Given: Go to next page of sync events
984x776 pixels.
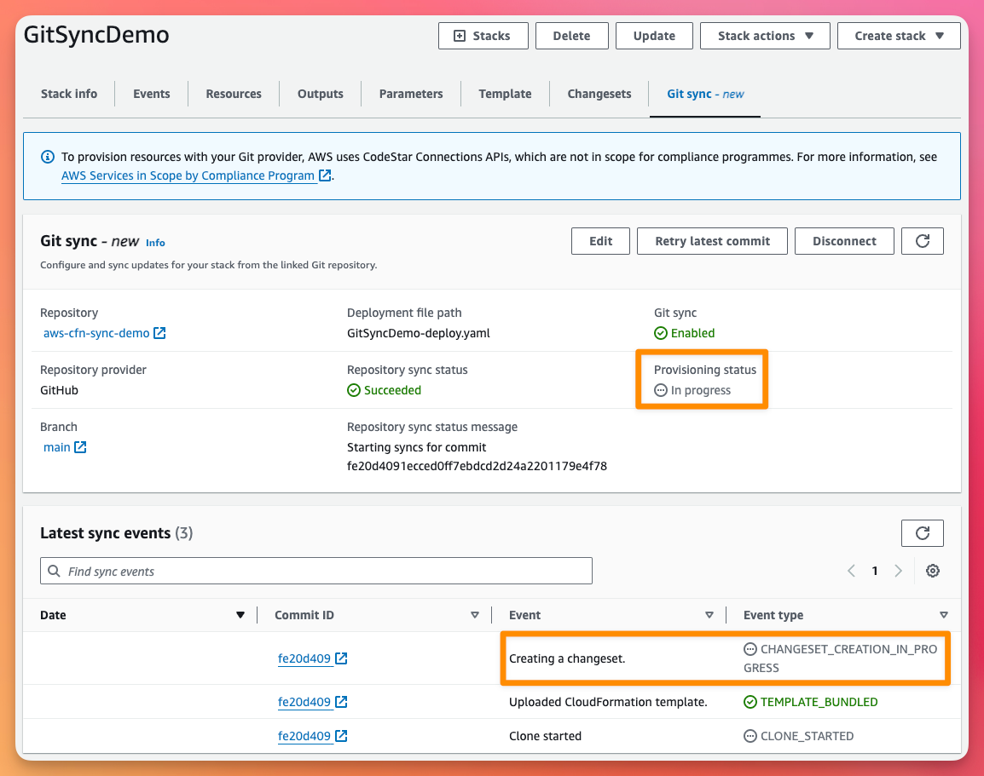Looking at the screenshot, I should coord(898,571).
